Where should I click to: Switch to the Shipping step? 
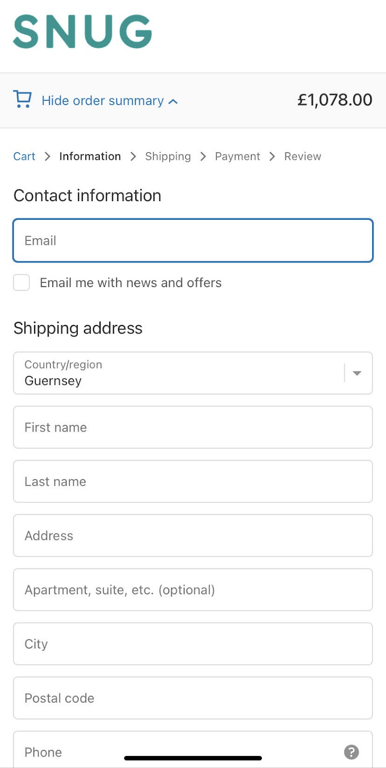(168, 156)
